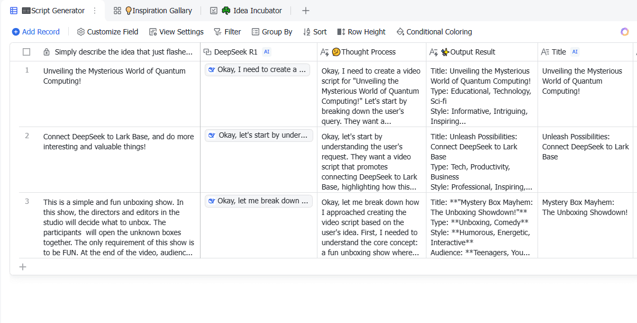Viewport: 637px width, 323px height.
Task: Click the AI badge beside DeepSeek R1
Action: pyautogui.click(x=267, y=52)
